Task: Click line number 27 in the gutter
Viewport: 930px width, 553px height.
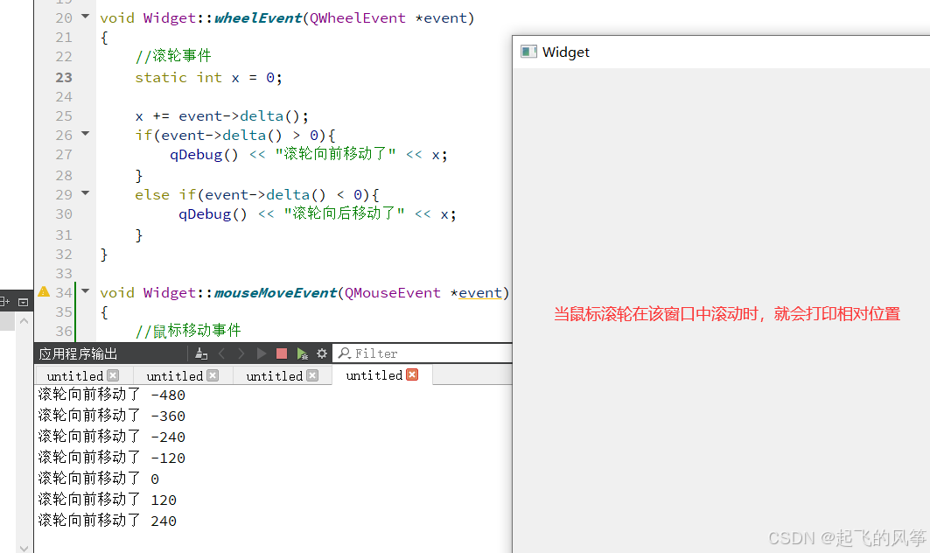Action: pos(64,155)
